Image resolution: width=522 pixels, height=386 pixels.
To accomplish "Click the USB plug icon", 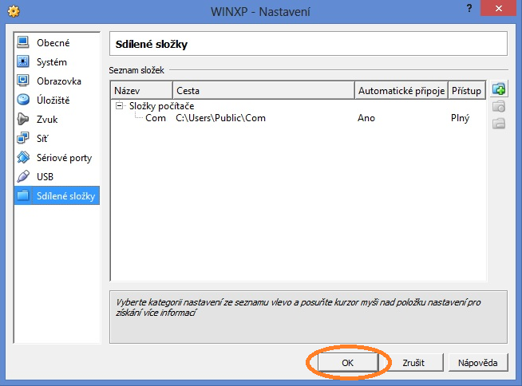I will [x=23, y=176].
